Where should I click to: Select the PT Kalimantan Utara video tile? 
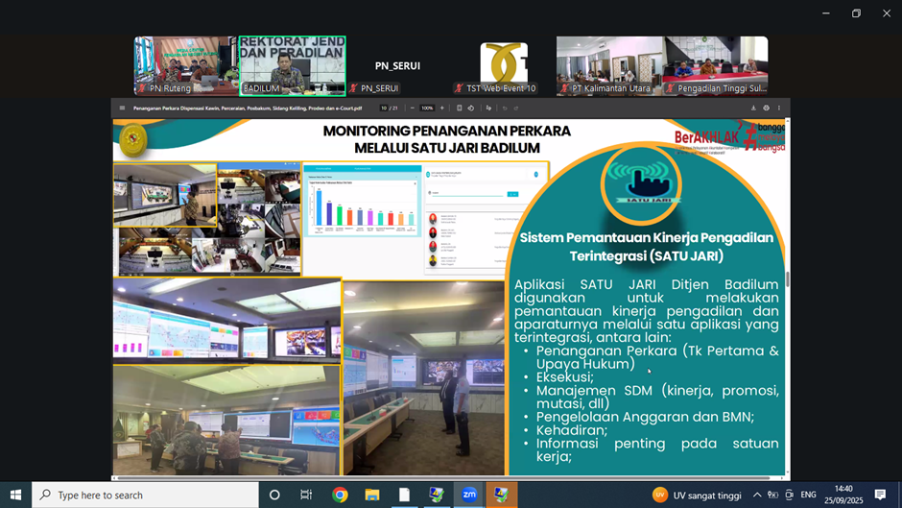tap(608, 65)
